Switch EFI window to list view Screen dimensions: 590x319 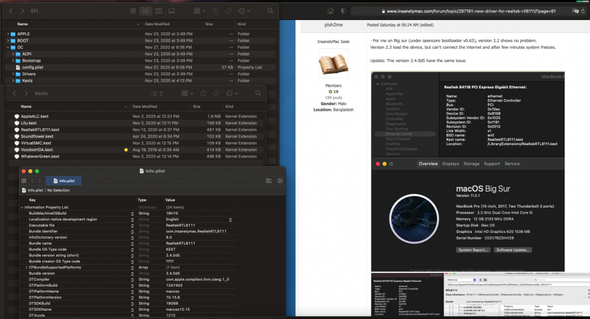[146, 11]
